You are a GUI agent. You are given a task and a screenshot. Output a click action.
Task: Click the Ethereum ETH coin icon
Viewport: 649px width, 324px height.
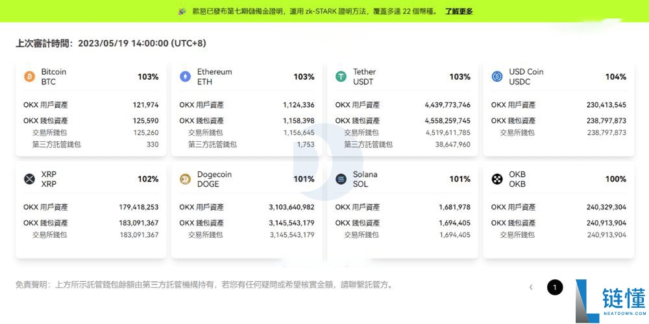coord(186,76)
